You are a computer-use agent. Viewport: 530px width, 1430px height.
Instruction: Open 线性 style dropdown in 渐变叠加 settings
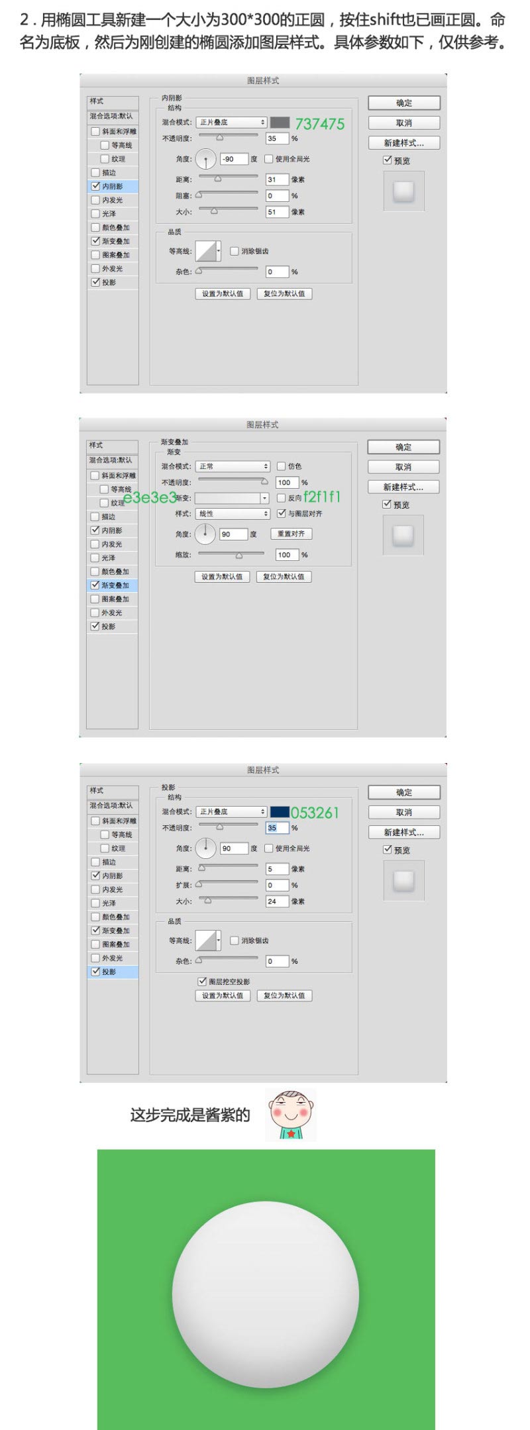(232, 514)
